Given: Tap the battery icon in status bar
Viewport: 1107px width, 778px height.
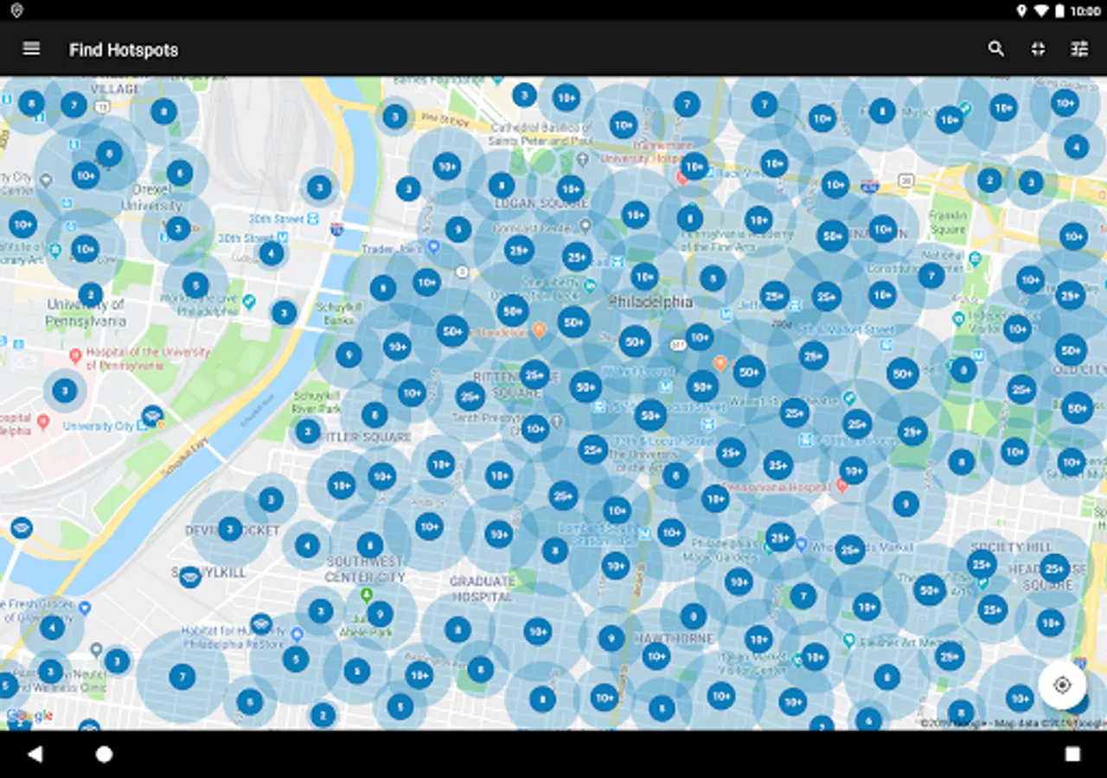Looking at the screenshot, I should [x=1060, y=10].
